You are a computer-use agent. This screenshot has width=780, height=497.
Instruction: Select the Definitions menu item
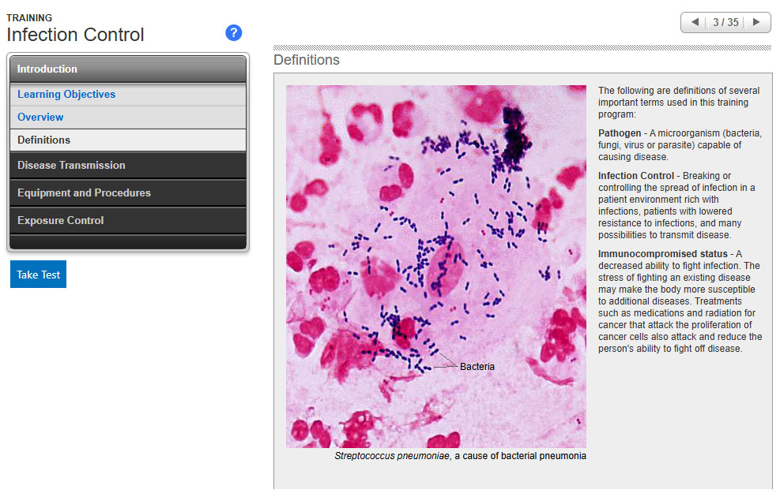(44, 140)
